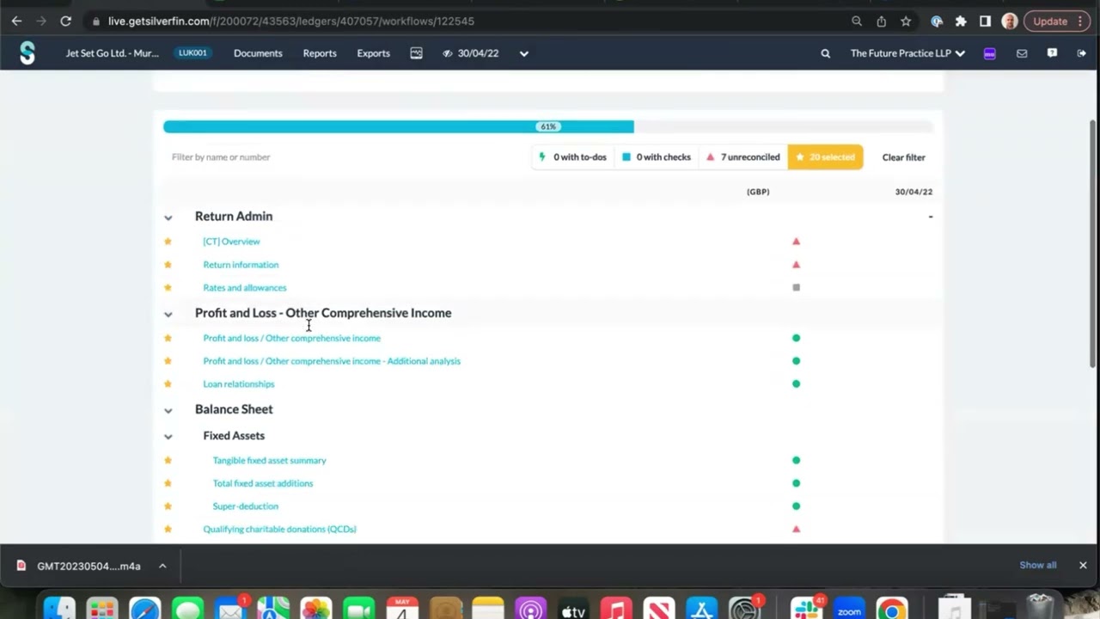
Task: Open The Future Practice LLP dropdown
Action: 907,53
